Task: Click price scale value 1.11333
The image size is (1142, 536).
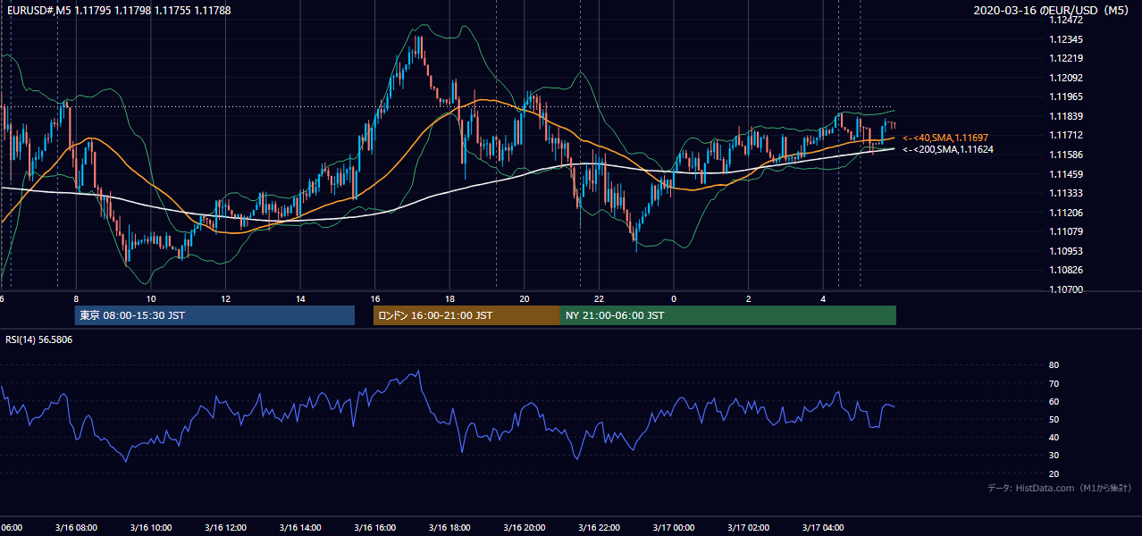Action: coord(1066,193)
